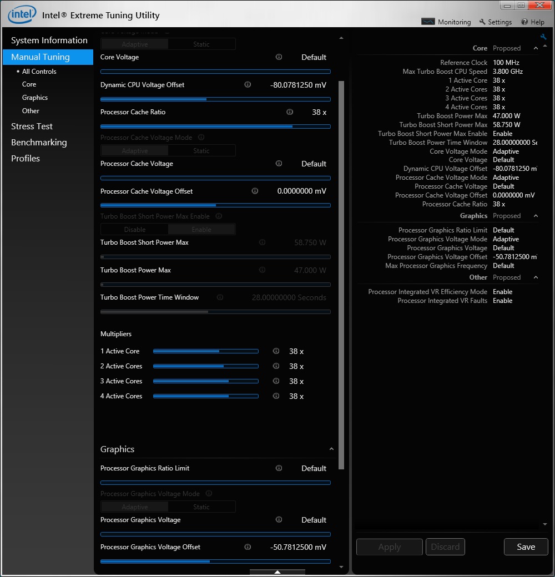Show info for Core Voltage

(x=279, y=57)
